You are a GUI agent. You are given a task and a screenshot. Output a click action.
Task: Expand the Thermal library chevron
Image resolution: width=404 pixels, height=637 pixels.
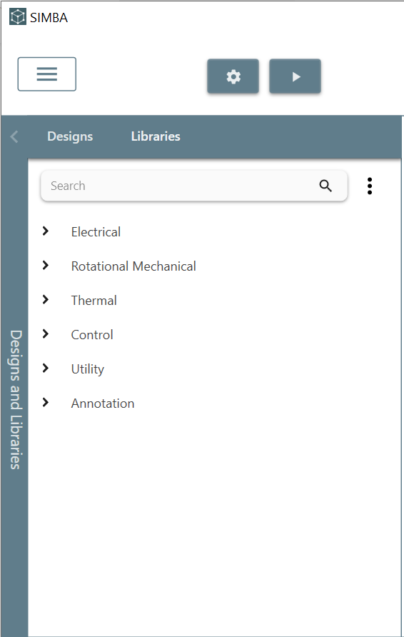click(x=46, y=299)
